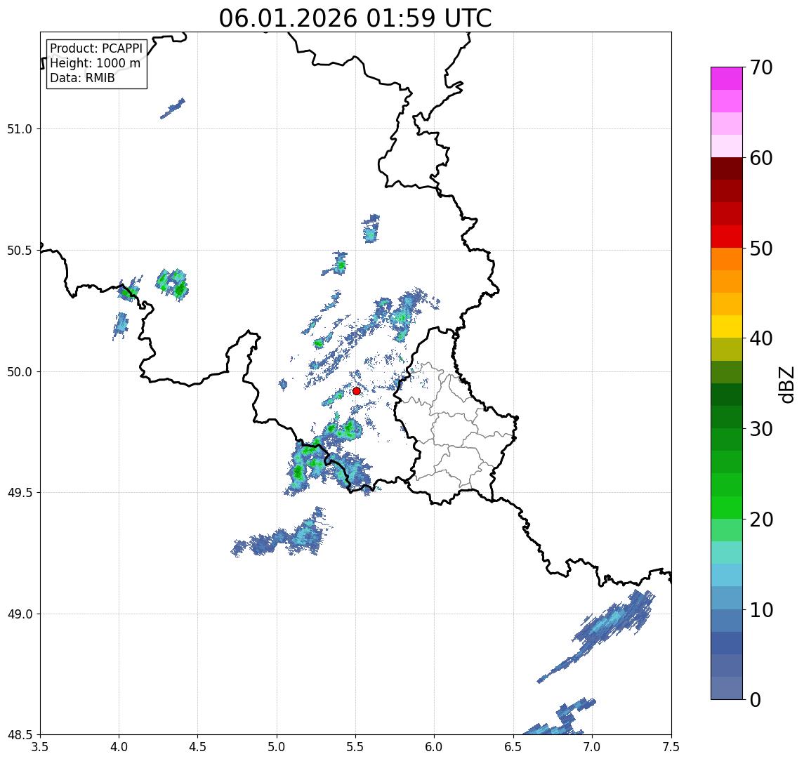Screen dimensions: 804x761
Task: Click the 4.5 longitude tick label
Action: [198, 747]
